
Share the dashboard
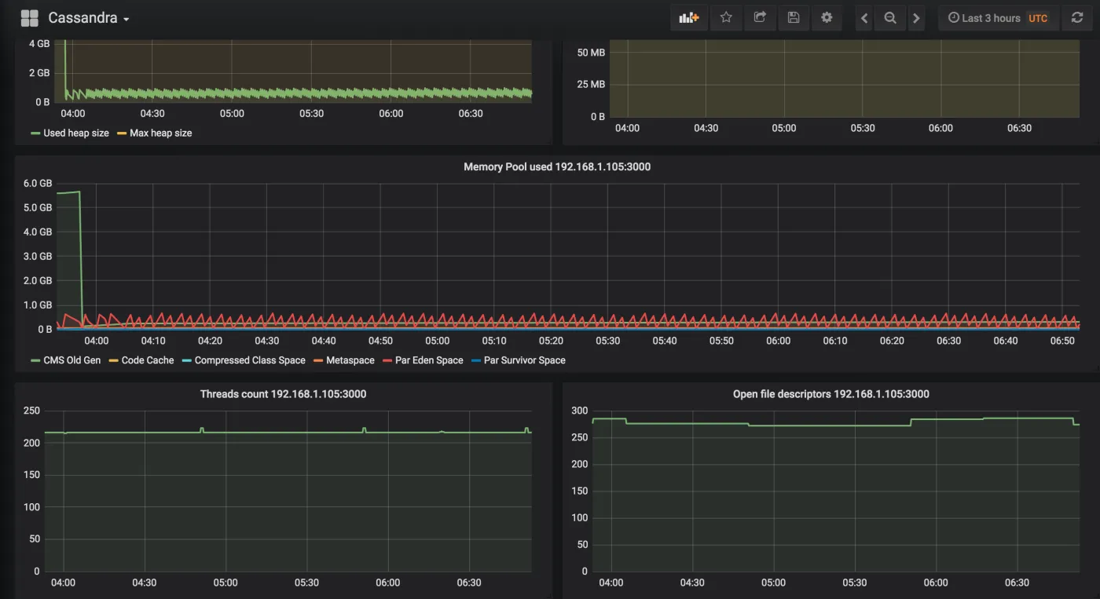click(x=760, y=17)
